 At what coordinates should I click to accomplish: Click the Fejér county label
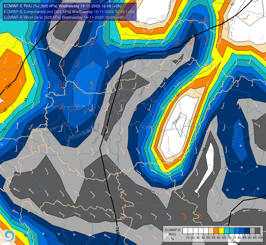click(98, 127)
